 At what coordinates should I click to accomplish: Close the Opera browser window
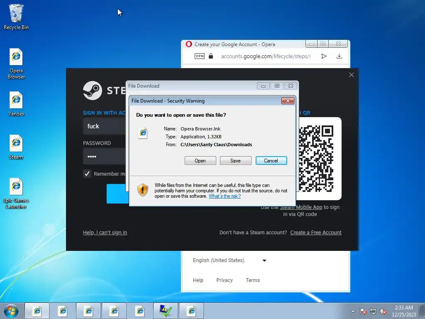coord(338,44)
